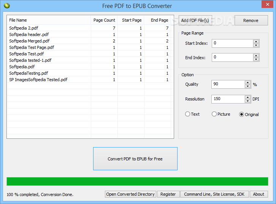The height and width of the screenshot is (204, 276).
Task: Focus the End Index input field
Action: pyautogui.click(x=233, y=57)
